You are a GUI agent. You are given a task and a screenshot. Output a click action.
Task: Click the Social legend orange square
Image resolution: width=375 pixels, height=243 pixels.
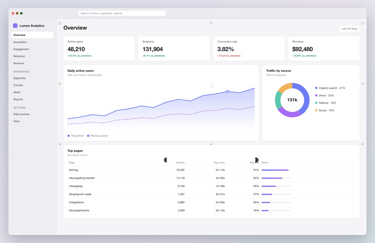coord(316,110)
